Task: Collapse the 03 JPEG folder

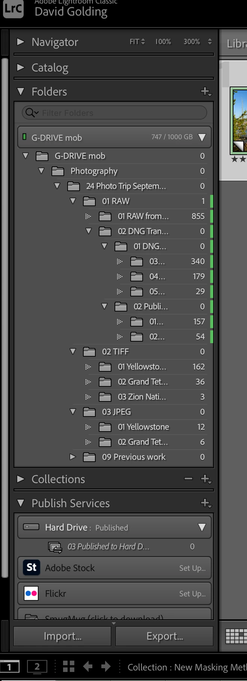Action: tap(73, 412)
